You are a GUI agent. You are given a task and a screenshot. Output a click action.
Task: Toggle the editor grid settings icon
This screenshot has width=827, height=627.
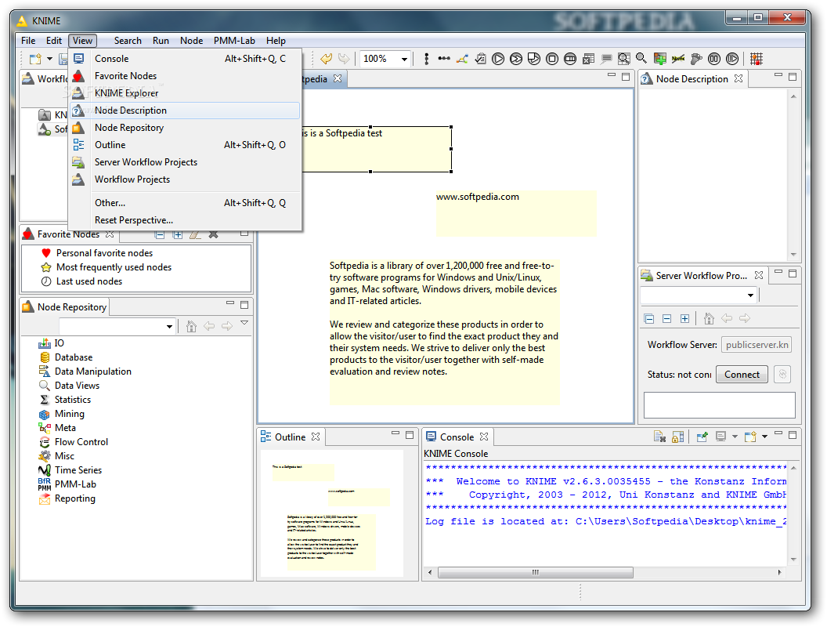(757, 59)
